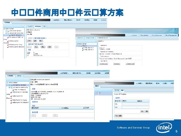Sort by CPU usage column in monitor table

pyautogui.click(x=65, y=108)
